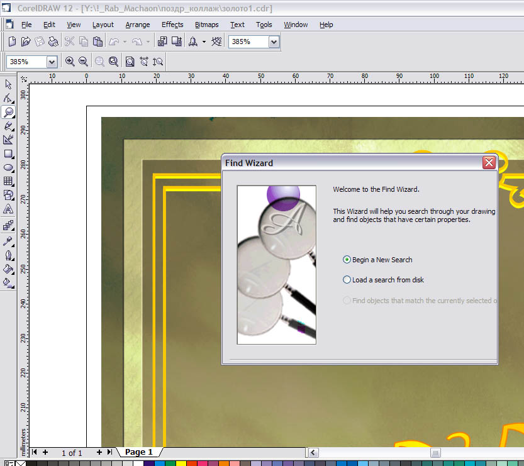Pick the yellow palette swatch
Image resolution: width=524 pixels, height=466 pixels.
pyautogui.click(x=181, y=463)
